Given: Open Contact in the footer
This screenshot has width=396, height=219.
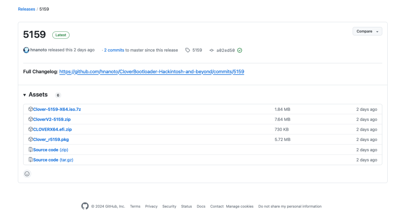Looking at the screenshot, I should pyautogui.click(x=217, y=206).
